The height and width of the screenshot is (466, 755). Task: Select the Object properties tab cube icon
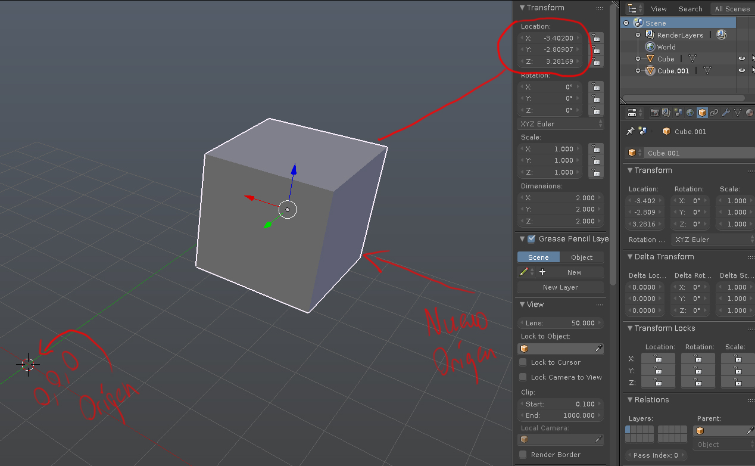tap(702, 113)
